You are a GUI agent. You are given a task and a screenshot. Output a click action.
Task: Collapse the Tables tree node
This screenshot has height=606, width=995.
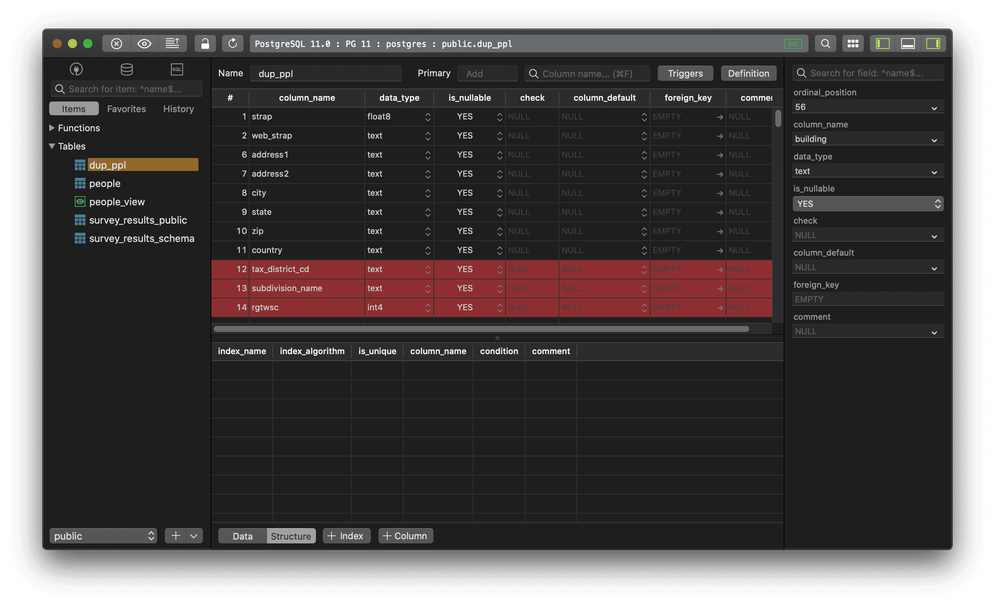52,146
